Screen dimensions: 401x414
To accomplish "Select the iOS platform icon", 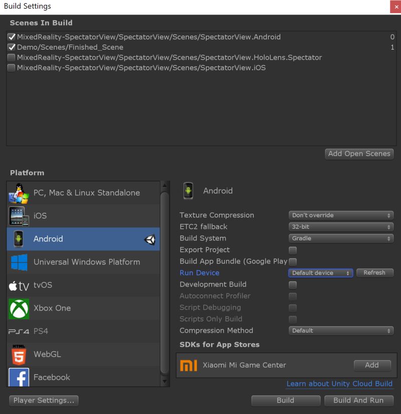I will 19,216.
